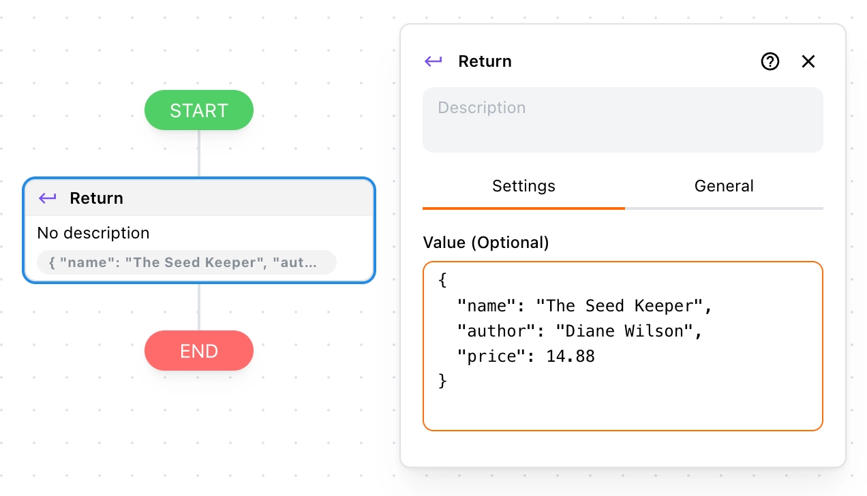Click the connector line between START and Return
Screen dimensions: 867x496
click(198, 153)
